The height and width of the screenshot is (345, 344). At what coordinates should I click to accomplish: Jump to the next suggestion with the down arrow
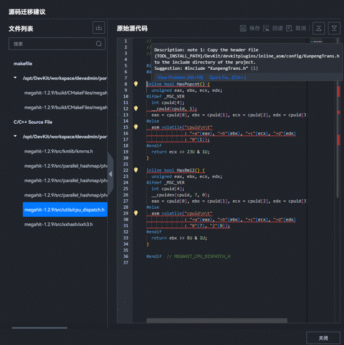[334, 28]
